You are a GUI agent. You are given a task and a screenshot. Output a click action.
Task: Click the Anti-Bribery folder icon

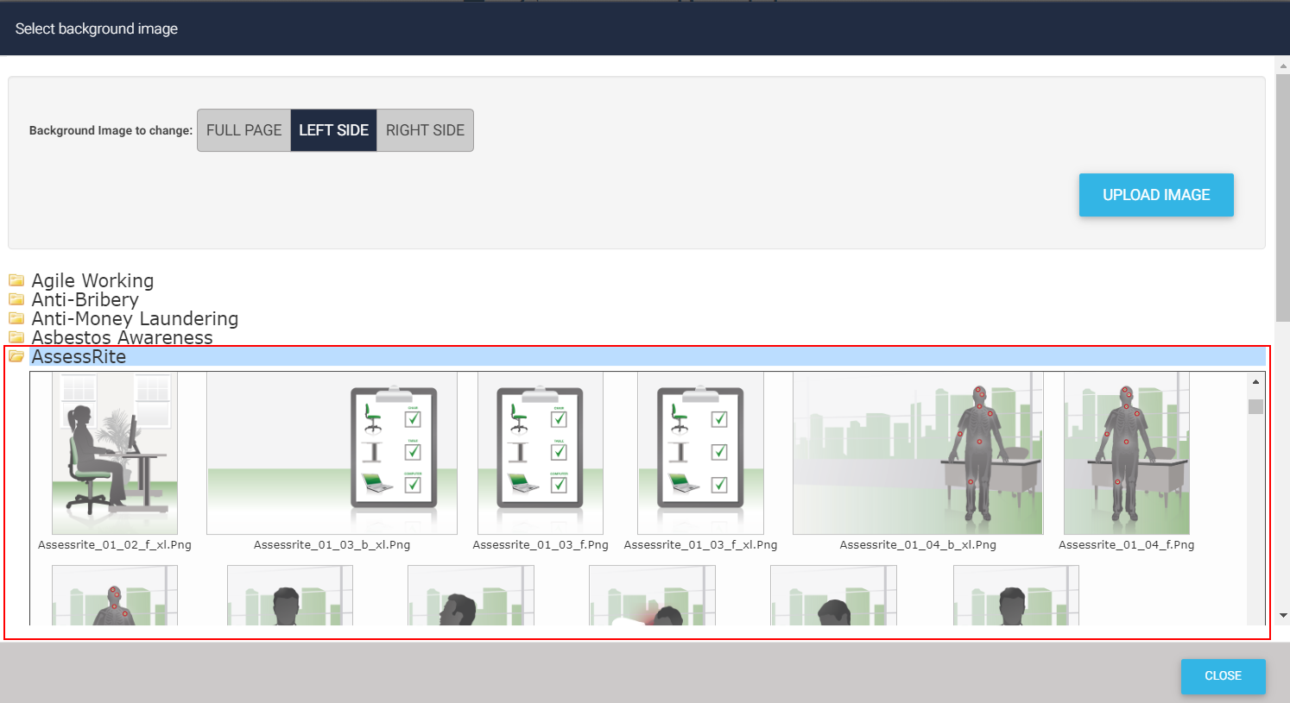click(x=16, y=299)
